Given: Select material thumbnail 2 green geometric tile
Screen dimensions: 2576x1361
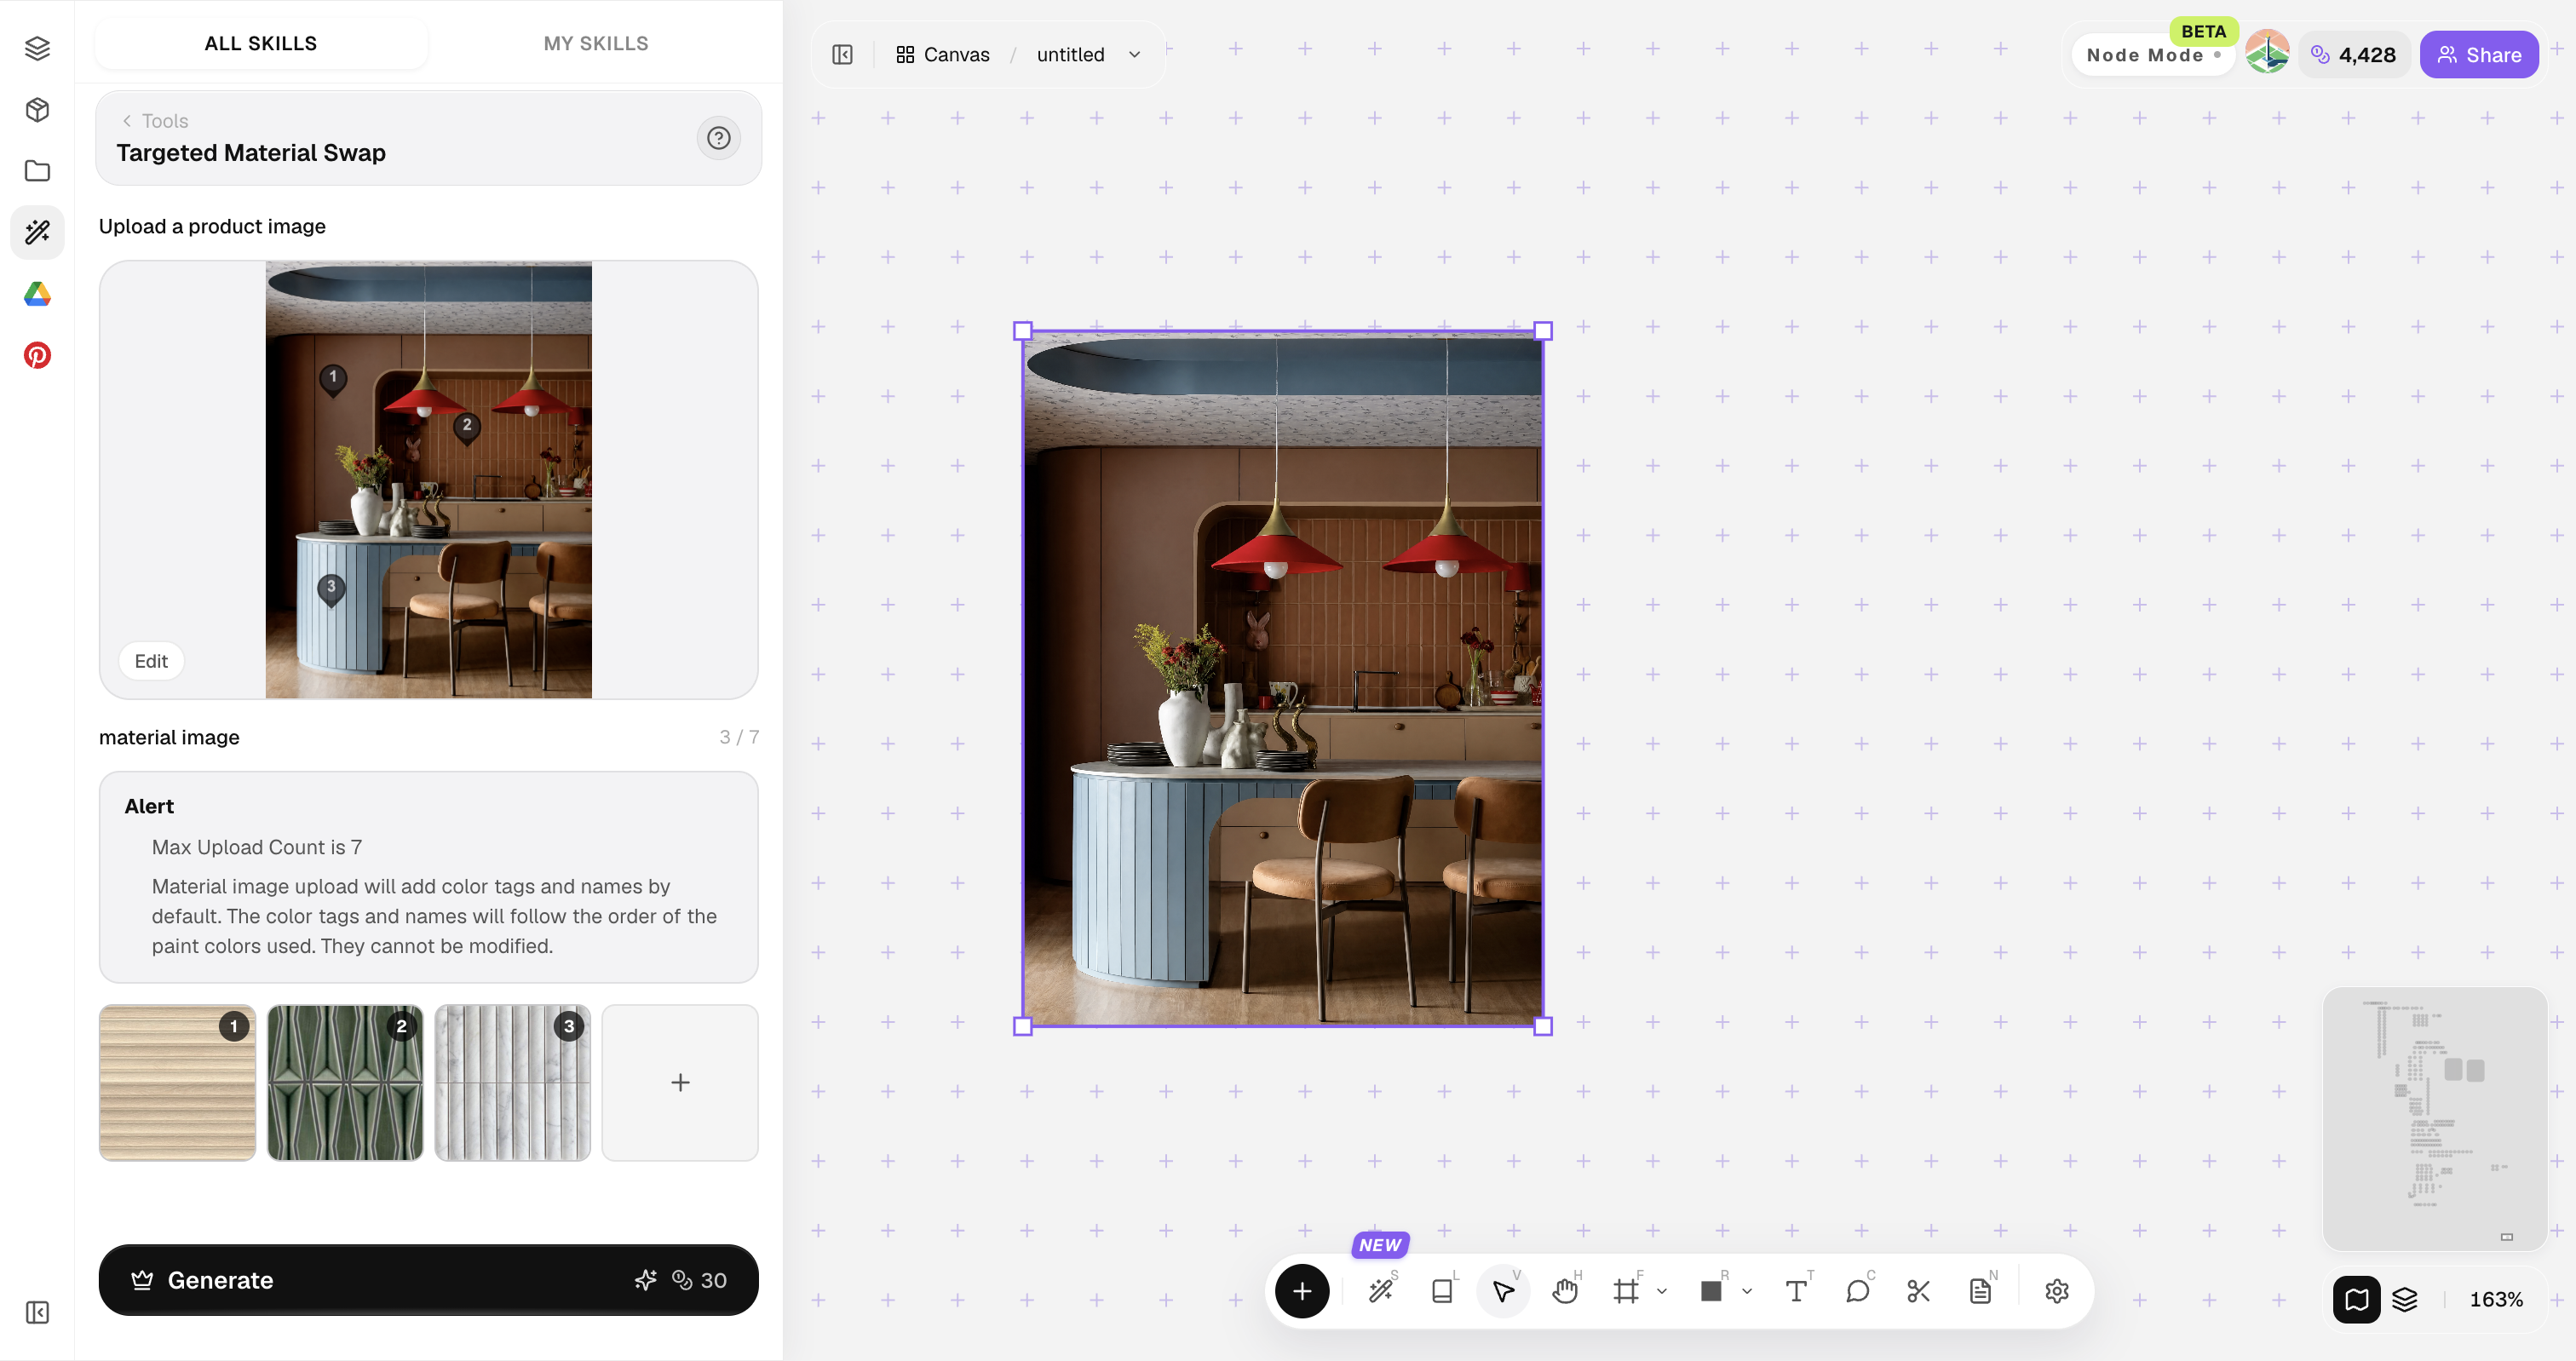Looking at the screenshot, I should pos(345,1083).
